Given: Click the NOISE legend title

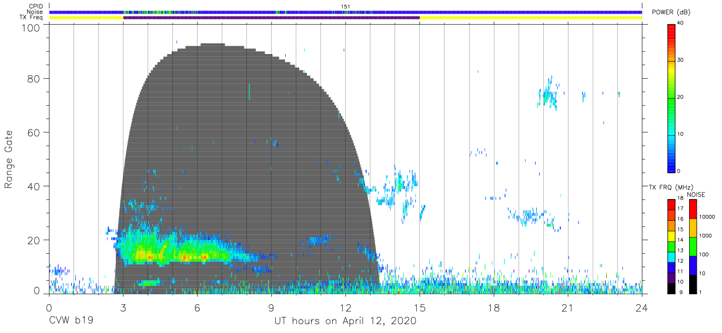Looking at the screenshot, I should pos(696,195).
